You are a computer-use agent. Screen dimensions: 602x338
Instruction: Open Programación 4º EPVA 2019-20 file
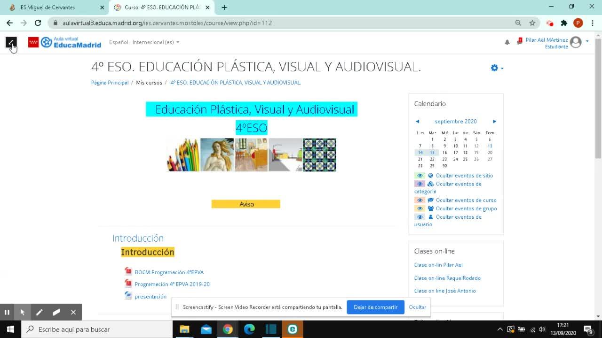[x=172, y=284]
